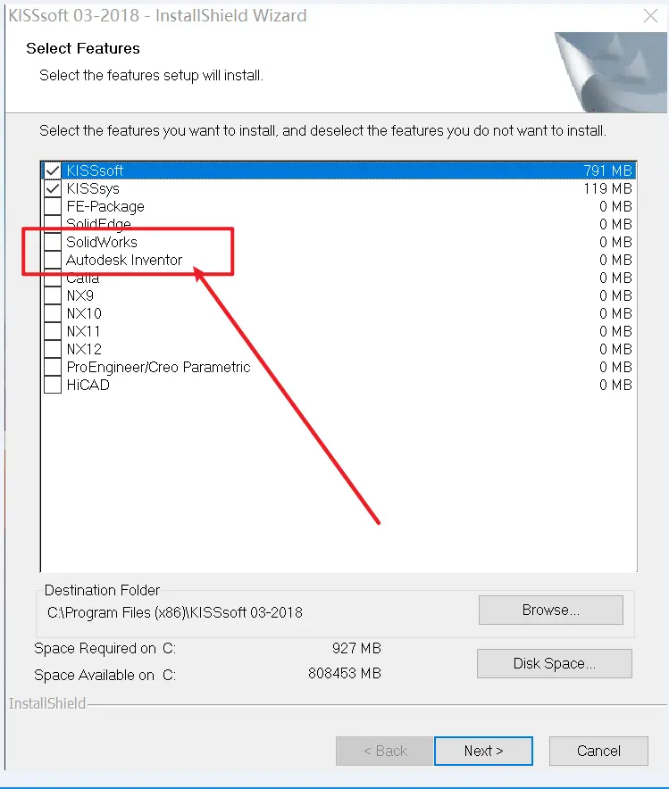Tick the NX11 checkbox

click(x=53, y=332)
